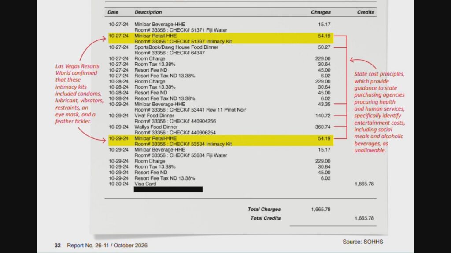Click 'Room Charge' on the 10-29-24 row
The width and height of the screenshot is (451, 253).
[x=150, y=161]
